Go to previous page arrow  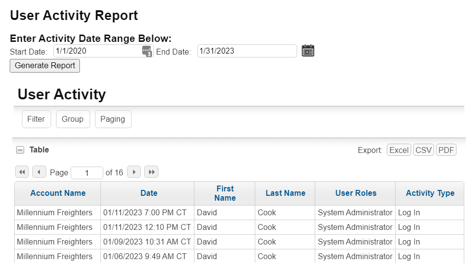click(x=39, y=172)
